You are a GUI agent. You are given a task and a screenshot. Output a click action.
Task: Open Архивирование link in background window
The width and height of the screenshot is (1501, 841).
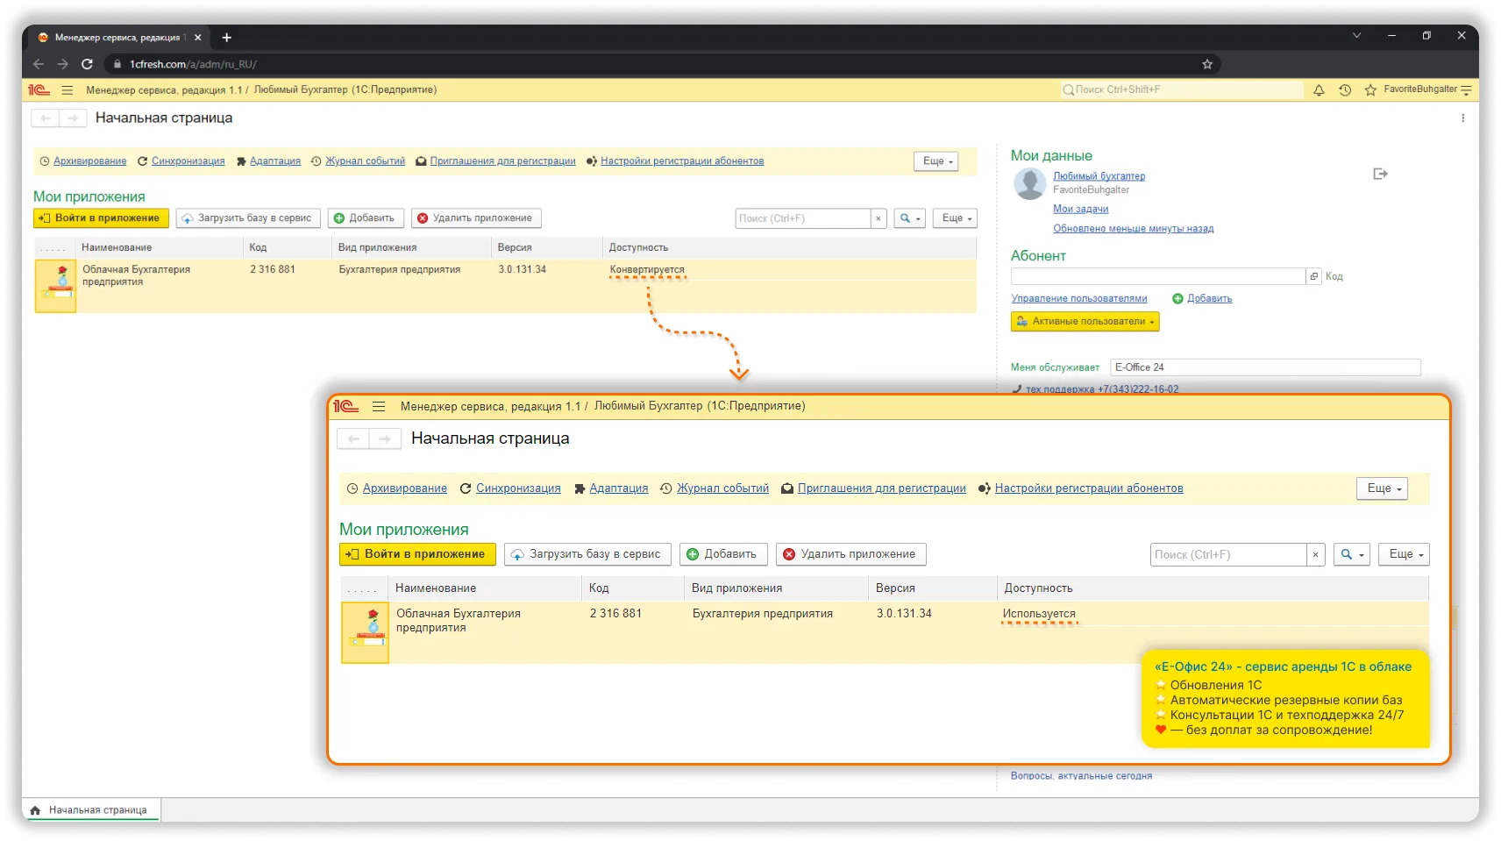pyautogui.click(x=89, y=161)
